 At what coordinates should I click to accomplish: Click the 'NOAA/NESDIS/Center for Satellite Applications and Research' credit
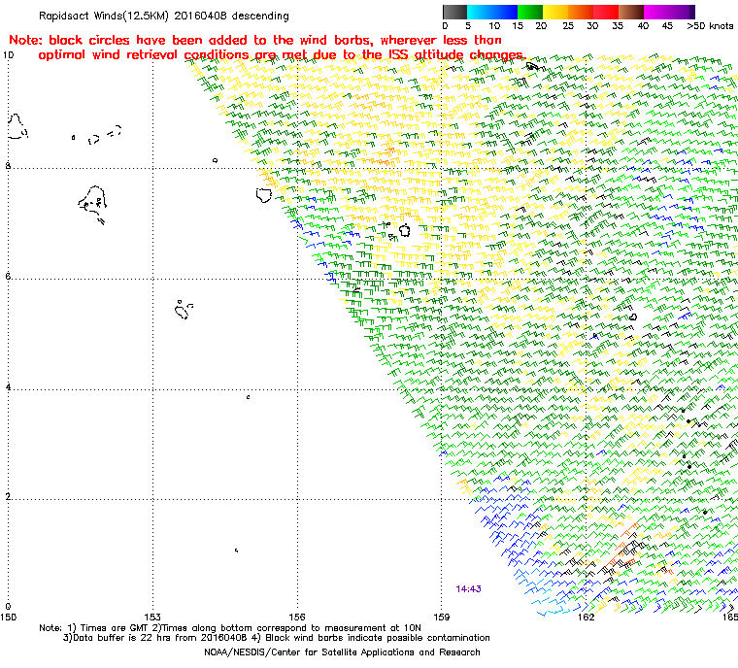click(342, 652)
